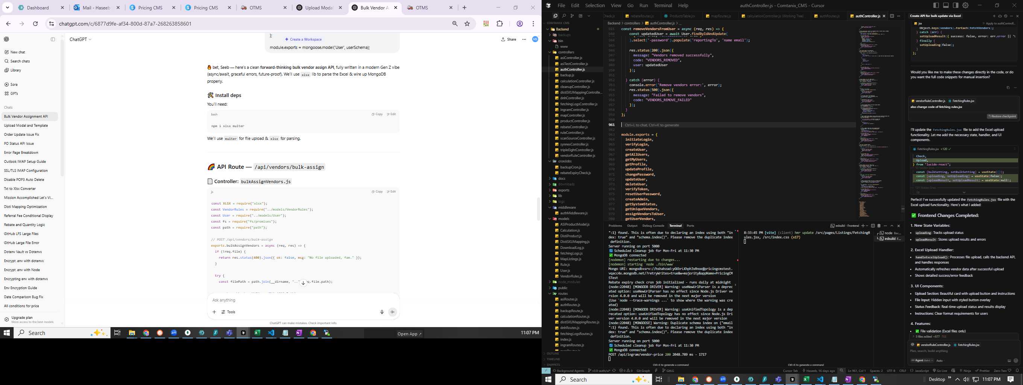Open ChatGPT conversation options (three dots)
The image size is (1023, 385).
coord(524,39)
